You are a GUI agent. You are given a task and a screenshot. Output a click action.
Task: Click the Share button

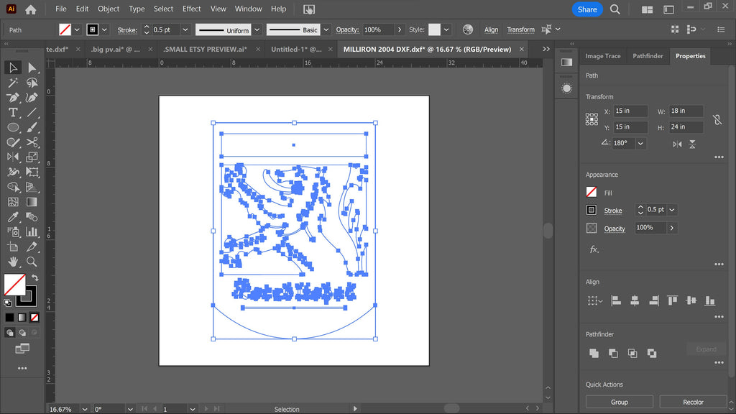[587, 9]
